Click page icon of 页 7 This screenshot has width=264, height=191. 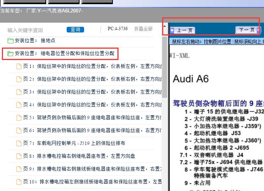[19, 143]
